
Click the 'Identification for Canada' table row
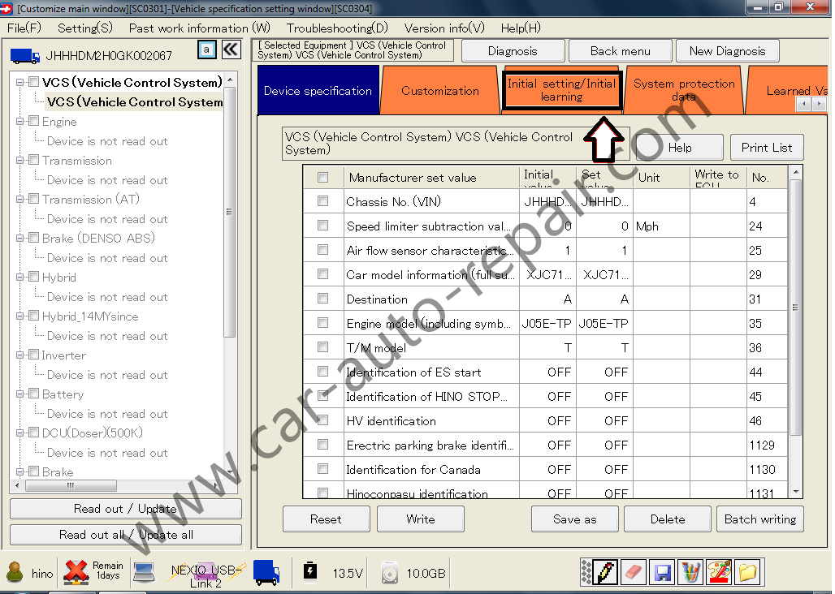coord(545,469)
